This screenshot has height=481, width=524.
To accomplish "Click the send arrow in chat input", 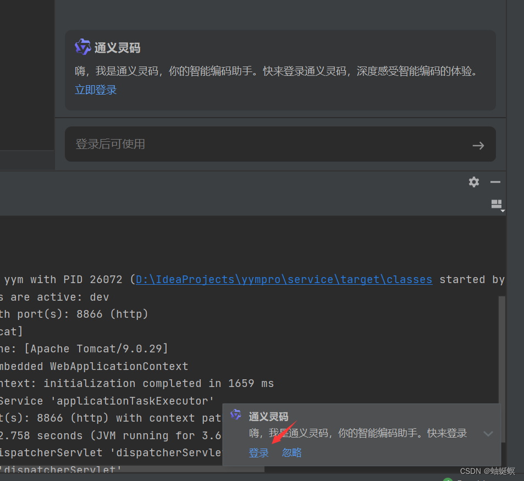I will (x=478, y=145).
